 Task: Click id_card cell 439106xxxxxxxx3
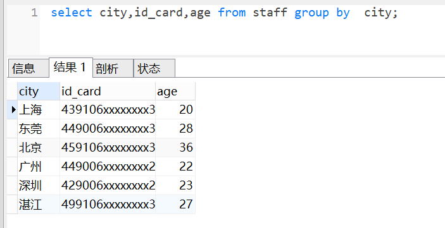click(108, 110)
